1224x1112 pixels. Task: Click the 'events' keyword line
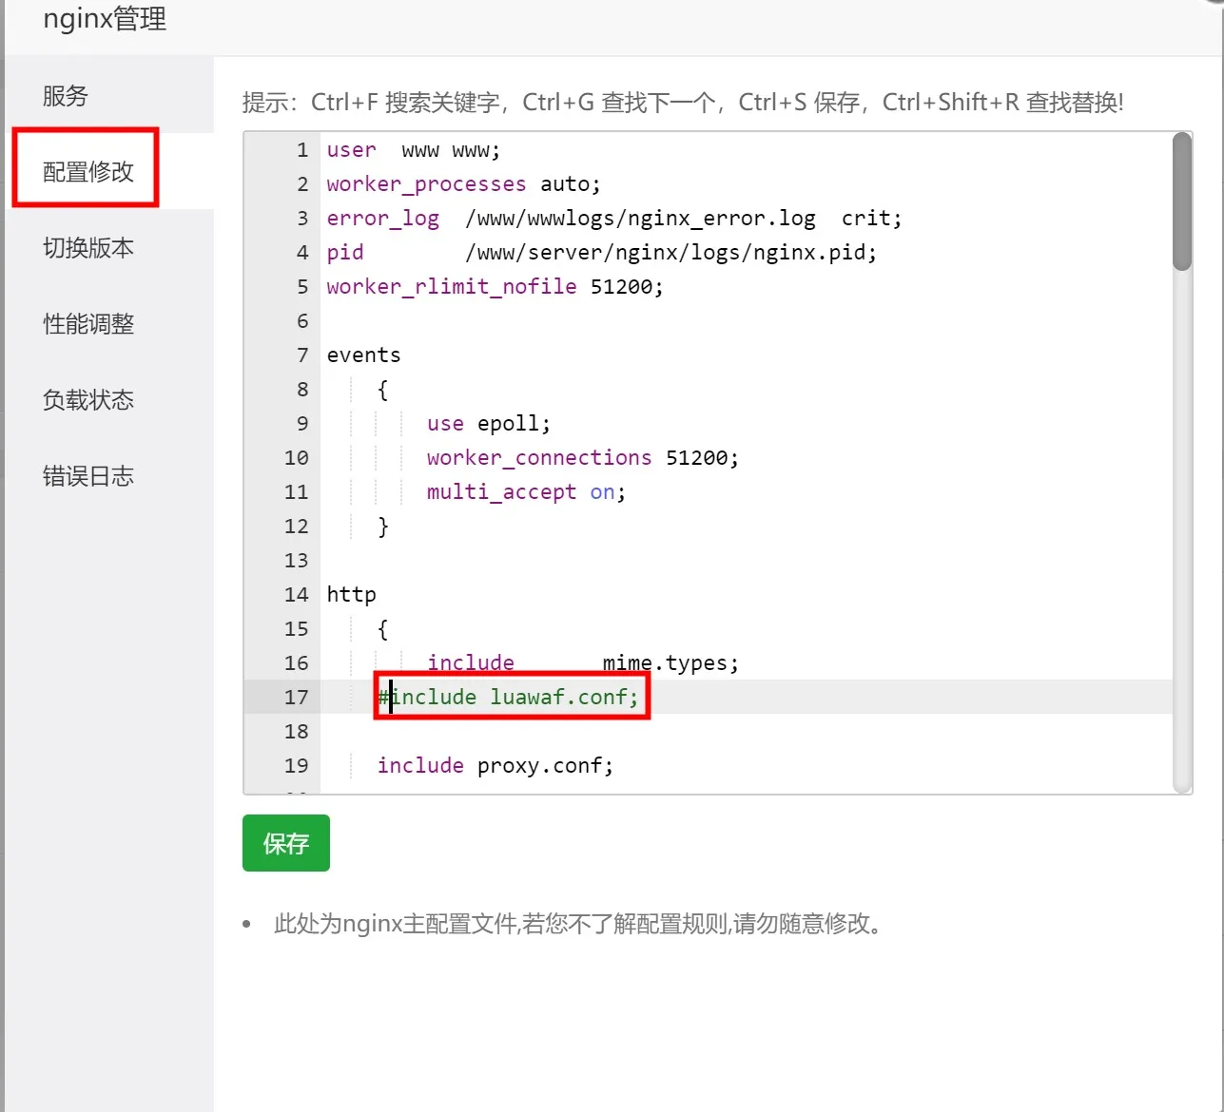click(x=364, y=355)
